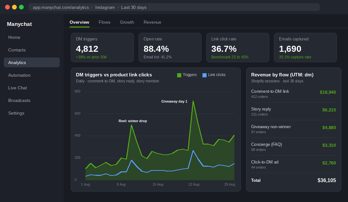This screenshot has height=202, width=348.
Task: Open Settings in the sidebar
Action: [32, 113]
